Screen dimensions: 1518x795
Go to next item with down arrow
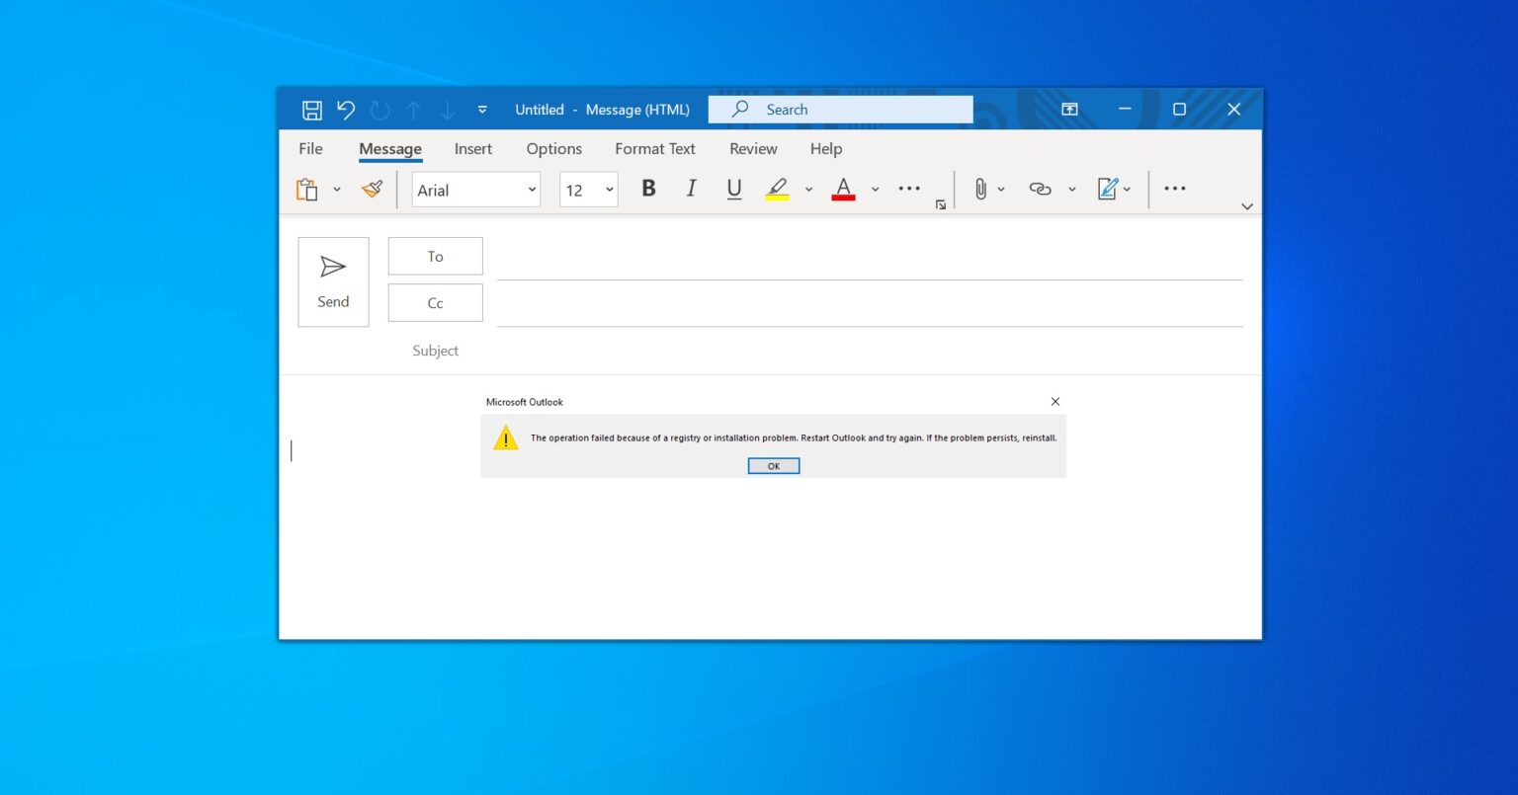[x=448, y=110]
